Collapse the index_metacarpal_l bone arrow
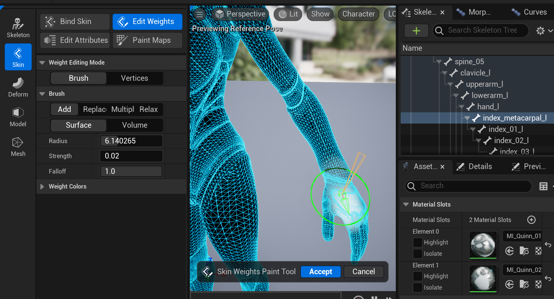This screenshot has height=299, width=554. tap(467, 118)
